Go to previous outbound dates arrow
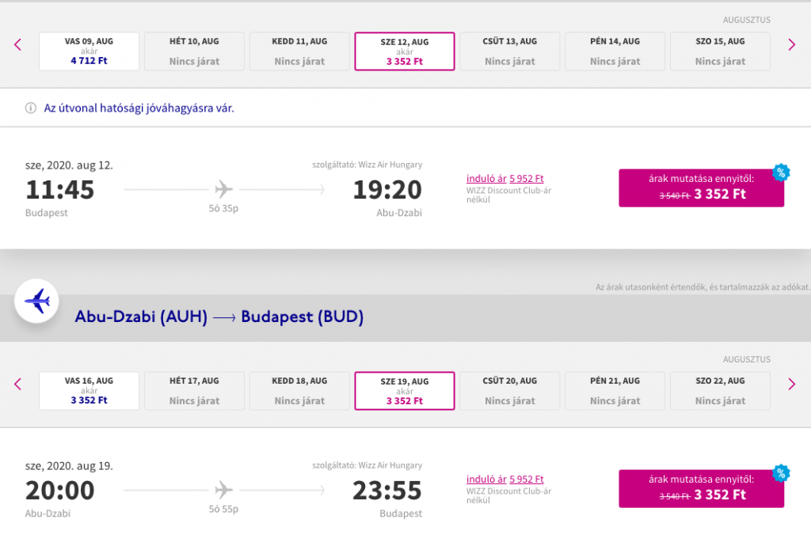Screen dimensions: 811x542 17,44
